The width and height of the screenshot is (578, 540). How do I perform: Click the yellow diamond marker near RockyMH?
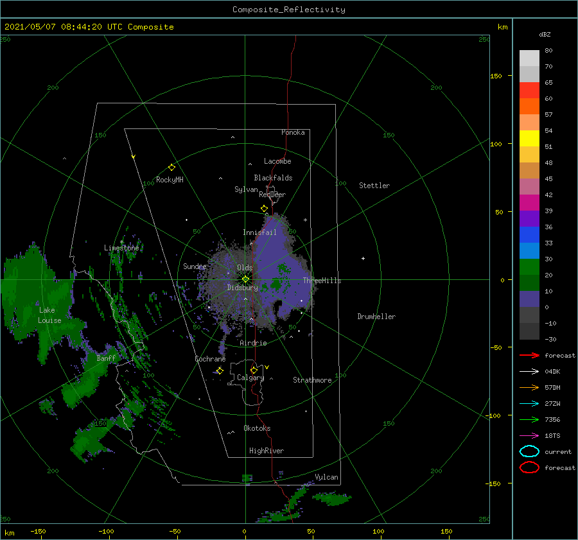click(171, 168)
